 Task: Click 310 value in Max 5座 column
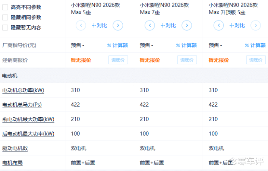click(75, 90)
